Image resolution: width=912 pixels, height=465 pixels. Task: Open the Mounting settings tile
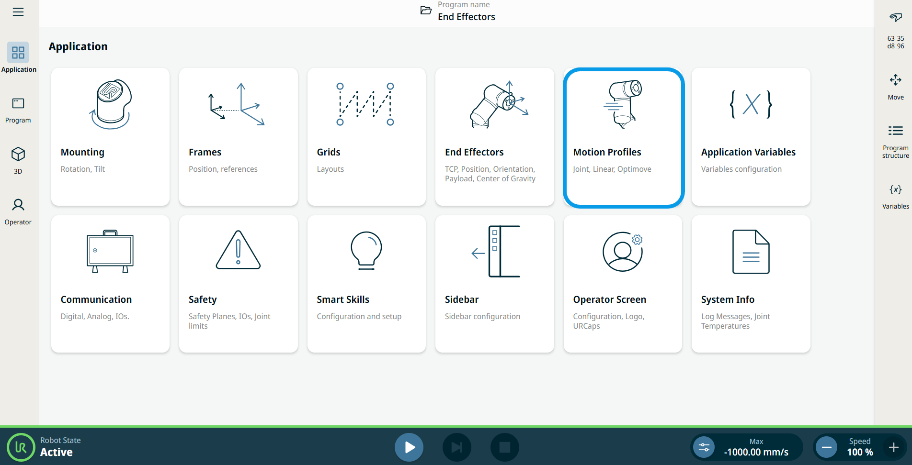point(110,137)
